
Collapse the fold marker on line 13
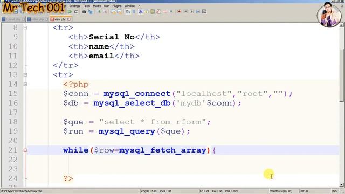click(x=25, y=75)
